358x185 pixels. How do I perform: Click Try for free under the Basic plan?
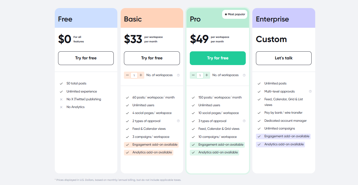(x=152, y=58)
